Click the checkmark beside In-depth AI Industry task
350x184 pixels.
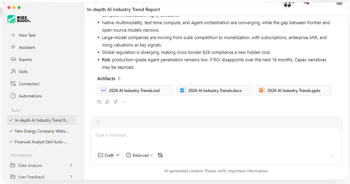point(11,120)
